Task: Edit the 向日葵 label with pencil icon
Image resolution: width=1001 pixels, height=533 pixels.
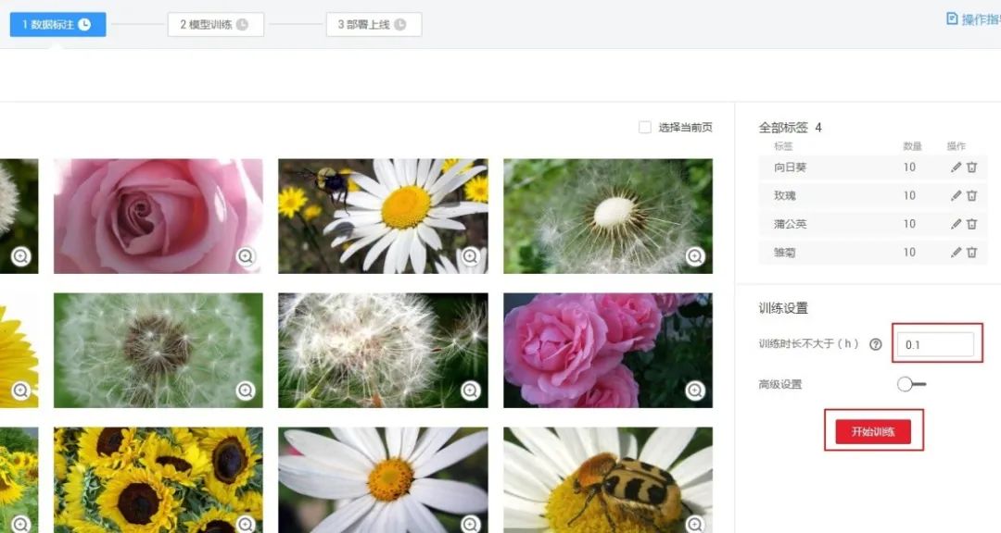Action: pos(956,167)
